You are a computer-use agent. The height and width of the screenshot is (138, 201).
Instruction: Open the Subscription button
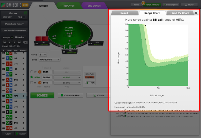(171, 5)
